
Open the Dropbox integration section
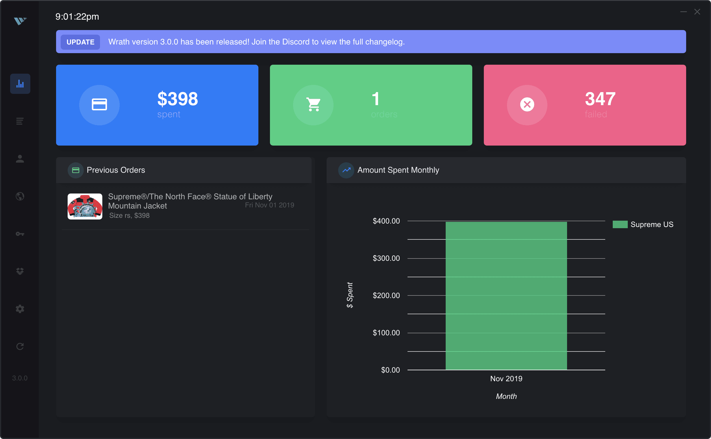[x=20, y=271]
